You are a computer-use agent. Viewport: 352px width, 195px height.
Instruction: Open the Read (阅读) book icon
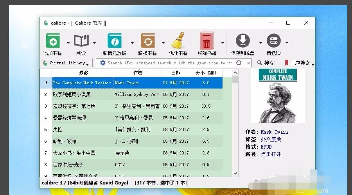(x=81, y=41)
